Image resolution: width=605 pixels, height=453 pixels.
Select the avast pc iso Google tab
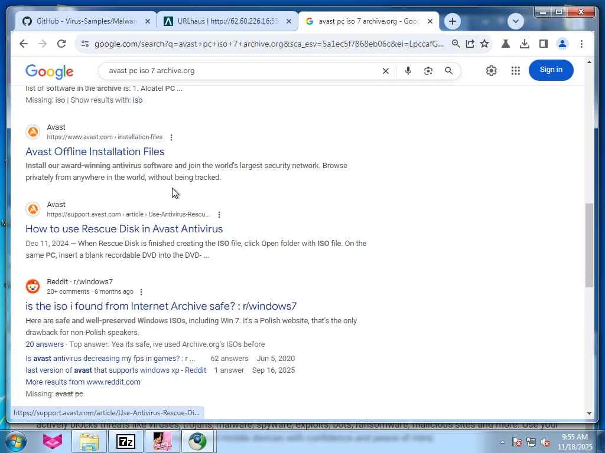tap(368, 21)
